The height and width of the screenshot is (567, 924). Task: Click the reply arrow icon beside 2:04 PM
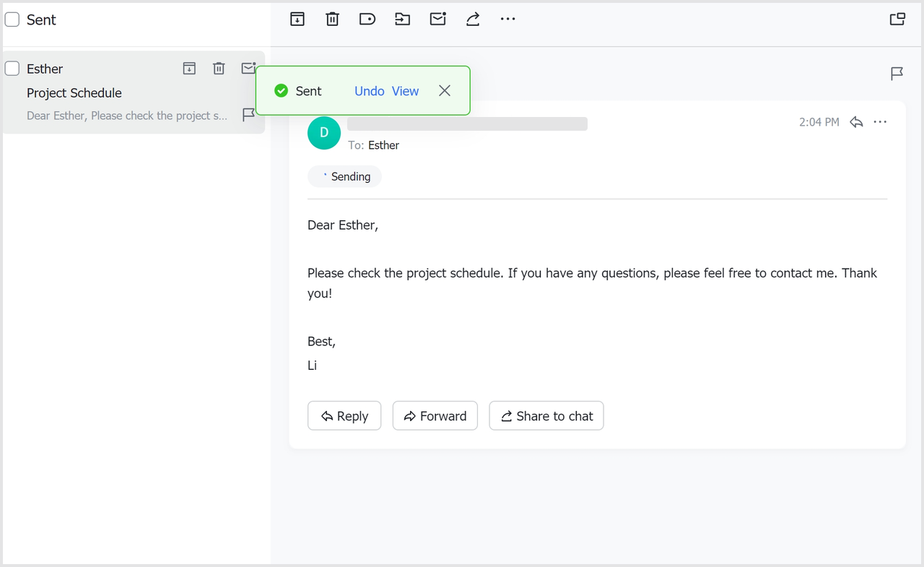(856, 122)
